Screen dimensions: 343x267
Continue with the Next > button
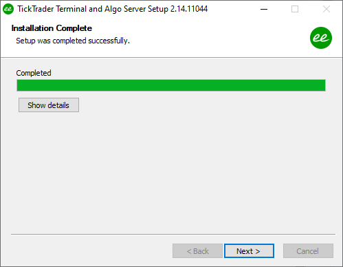[x=249, y=251]
